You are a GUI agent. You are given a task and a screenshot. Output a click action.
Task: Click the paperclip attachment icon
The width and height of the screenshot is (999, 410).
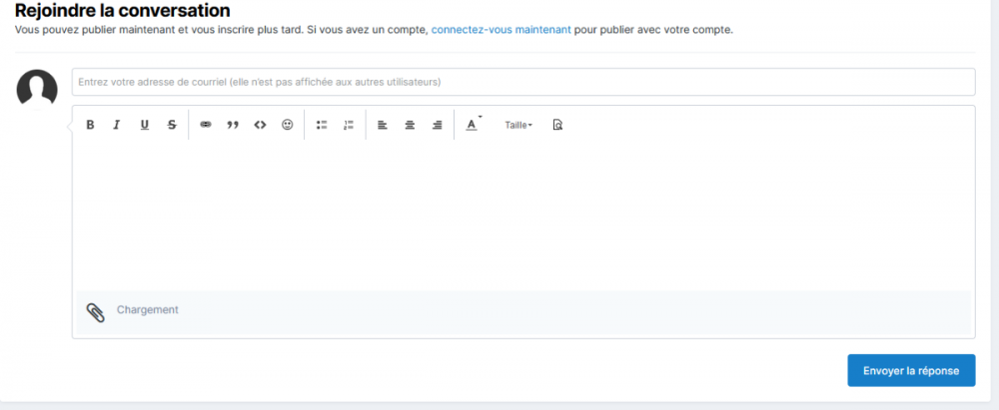(x=96, y=312)
